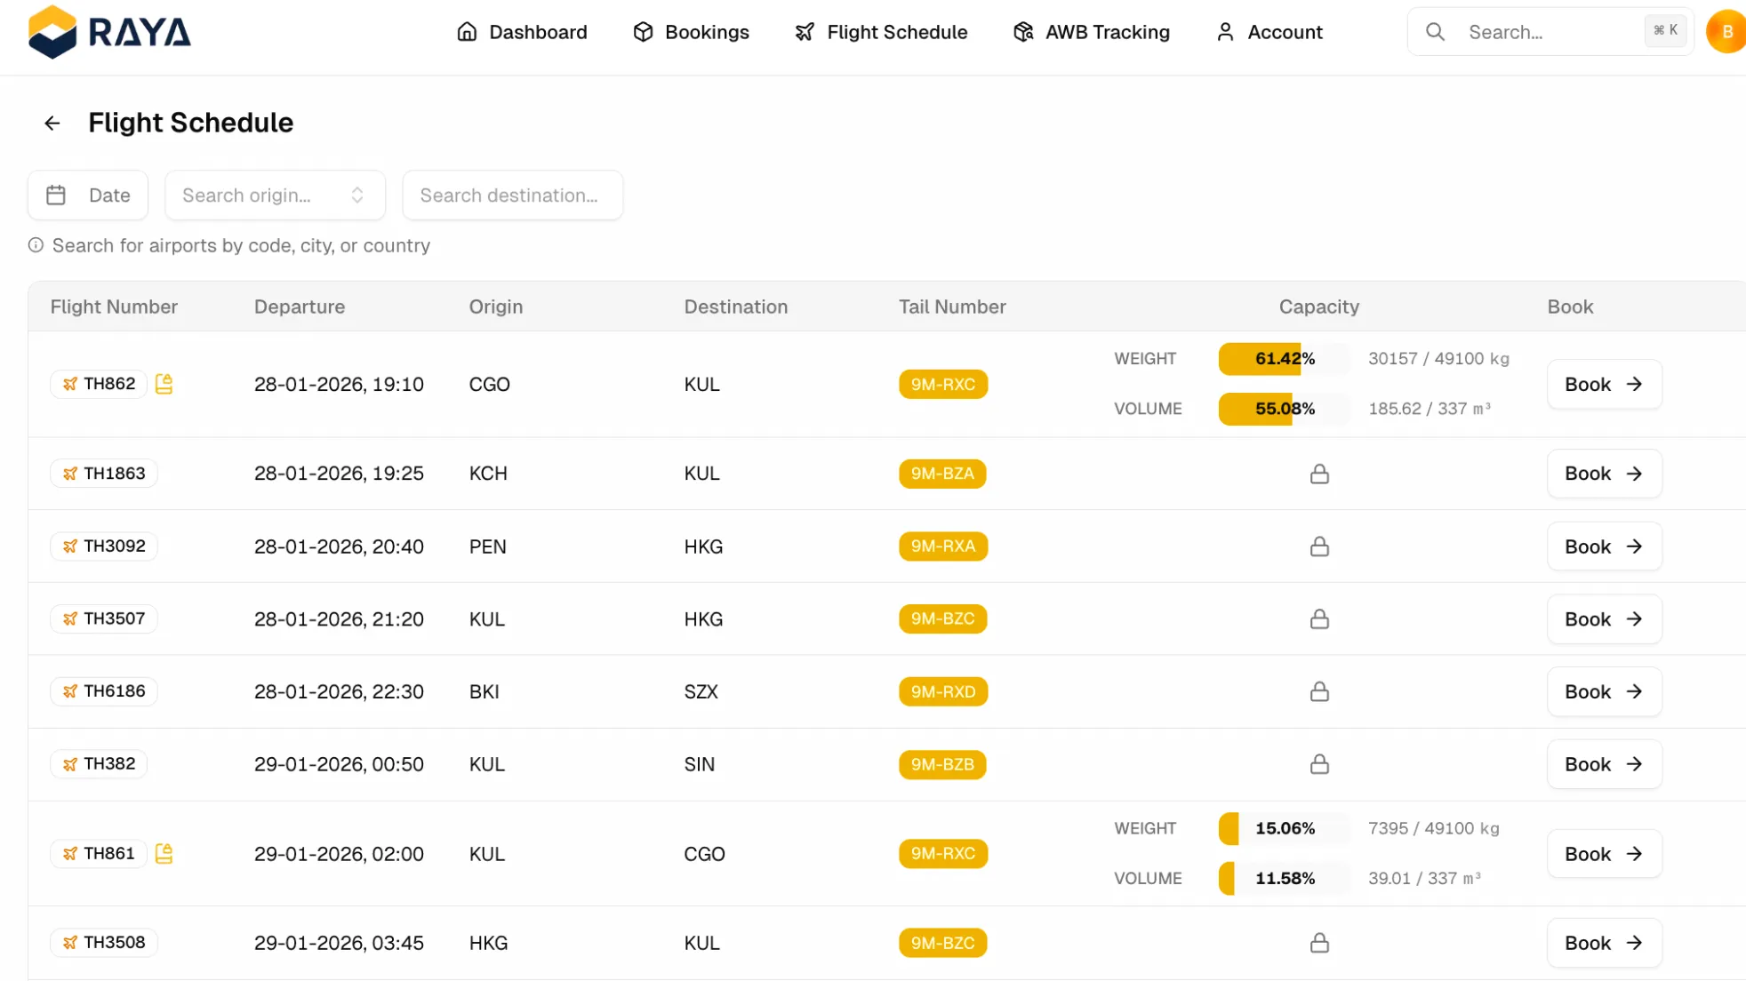Book flight TH6186 to SZX
The height and width of the screenshot is (981, 1746).
coord(1603,691)
